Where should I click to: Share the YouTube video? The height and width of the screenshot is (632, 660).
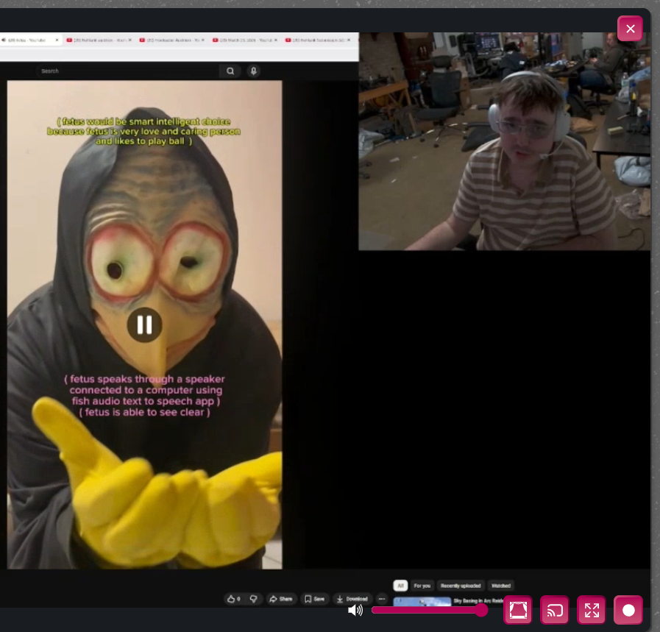click(281, 599)
